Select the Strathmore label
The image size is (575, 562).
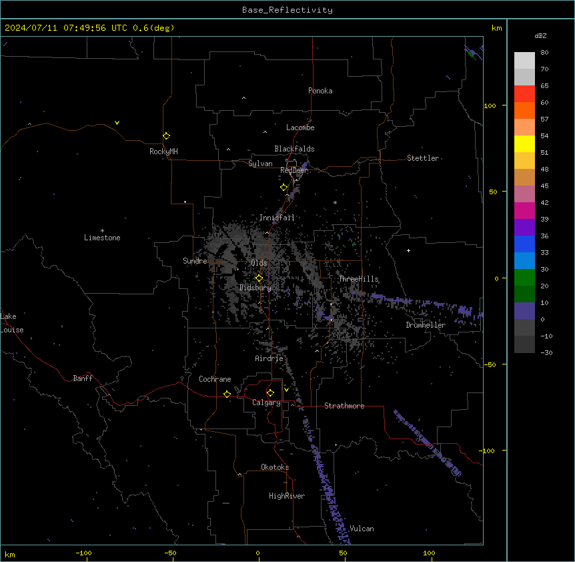click(344, 406)
